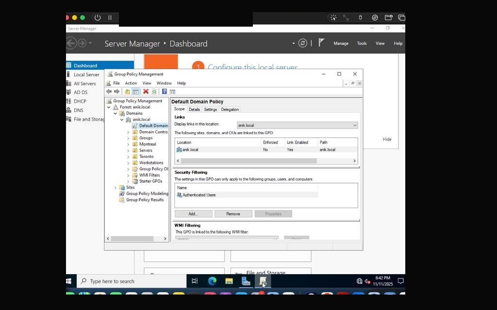Click the console tree horizontal scrollbar
Image resolution: width=497 pixels, height=310 pixels.
pos(132,238)
